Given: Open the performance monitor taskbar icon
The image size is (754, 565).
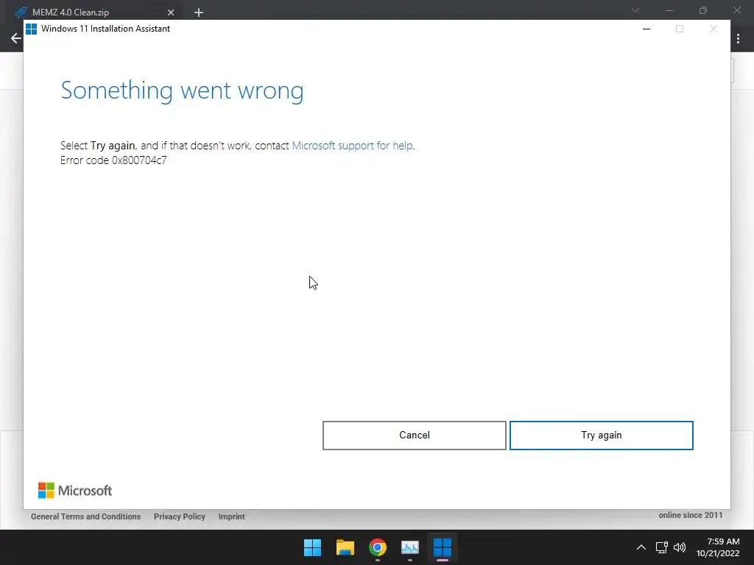Looking at the screenshot, I should pyautogui.click(x=409, y=547).
